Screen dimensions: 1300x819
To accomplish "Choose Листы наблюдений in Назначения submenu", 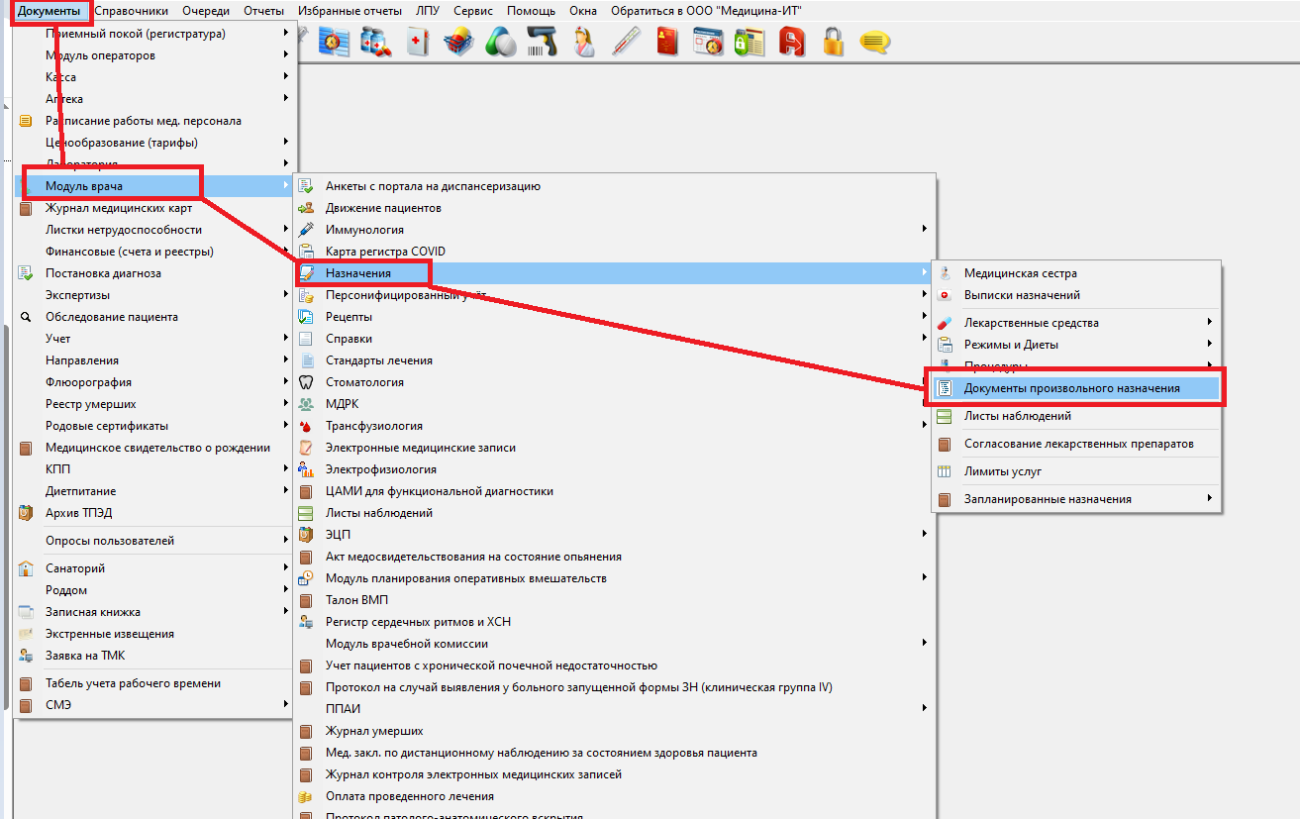I will 1017,416.
